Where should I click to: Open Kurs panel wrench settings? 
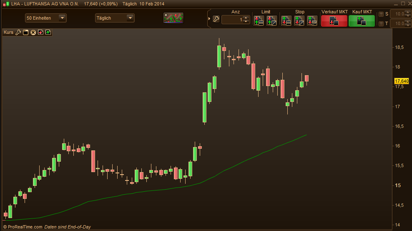point(18,32)
